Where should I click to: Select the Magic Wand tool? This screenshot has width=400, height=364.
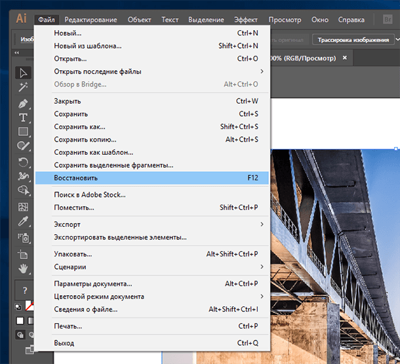[x=23, y=87]
